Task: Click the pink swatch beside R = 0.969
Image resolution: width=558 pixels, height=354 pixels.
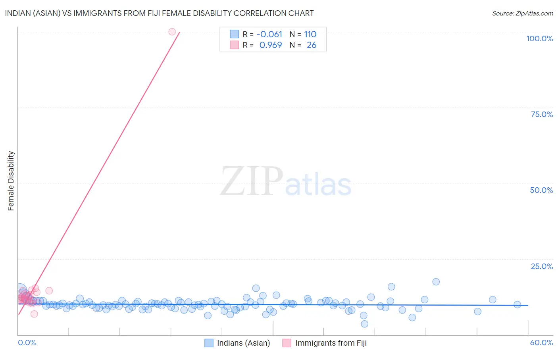Action: [235, 45]
